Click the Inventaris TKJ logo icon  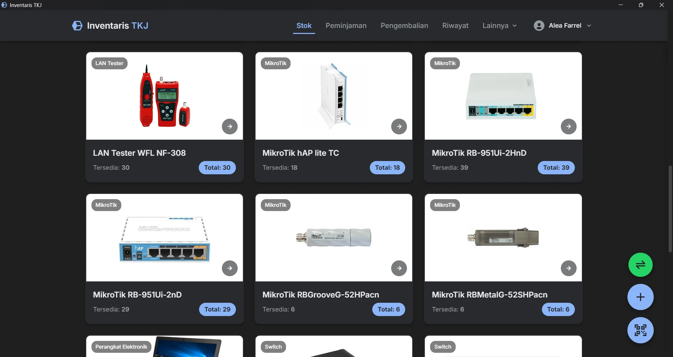point(77,26)
